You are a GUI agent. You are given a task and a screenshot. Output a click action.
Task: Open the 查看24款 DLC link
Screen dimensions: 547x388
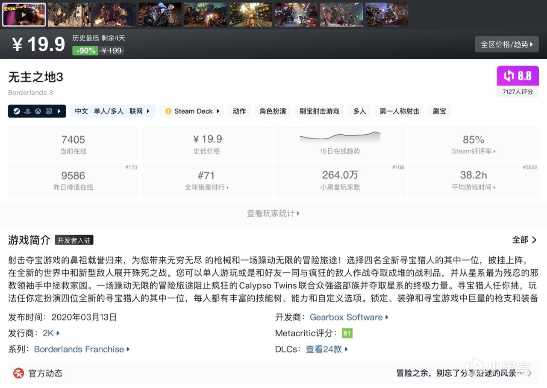click(x=327, y=349)
